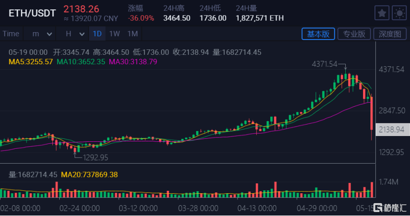410x216 pixels.
Task: Switch to the 1W timeframe
Action: (115, 34)
